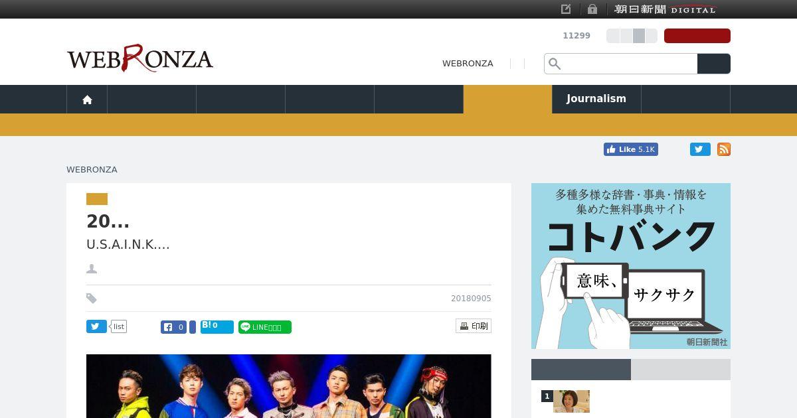Open the edit/register icon in top bar
Viewport: 797px width, 418px height.
566,9
